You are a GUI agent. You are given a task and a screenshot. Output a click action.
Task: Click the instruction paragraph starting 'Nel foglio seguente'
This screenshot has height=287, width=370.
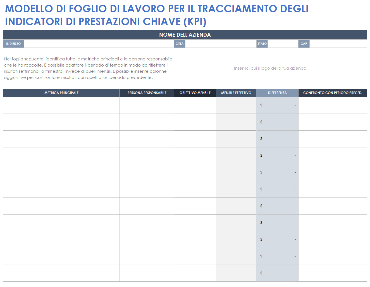[88, 68]
